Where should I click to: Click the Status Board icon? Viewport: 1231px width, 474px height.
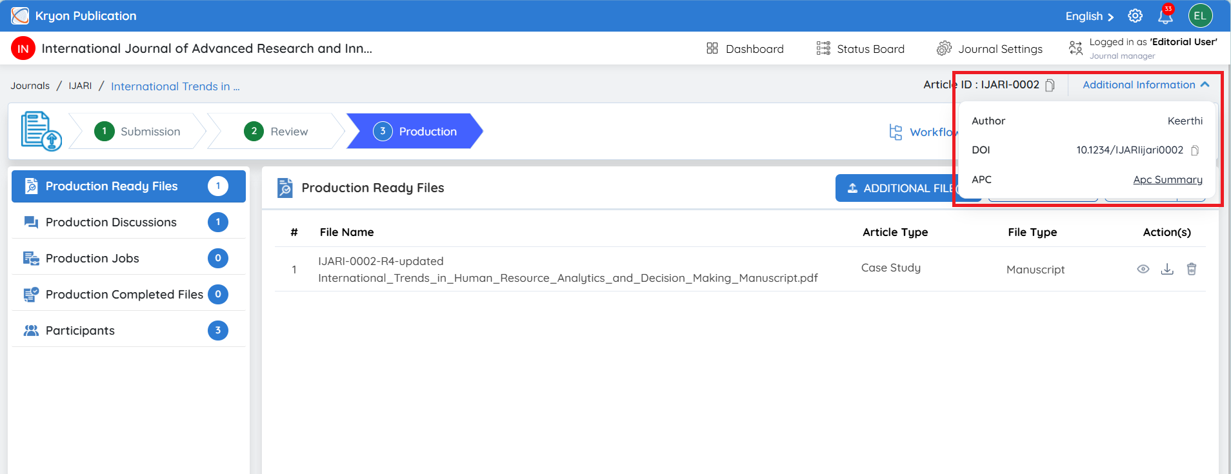(823, 48)
